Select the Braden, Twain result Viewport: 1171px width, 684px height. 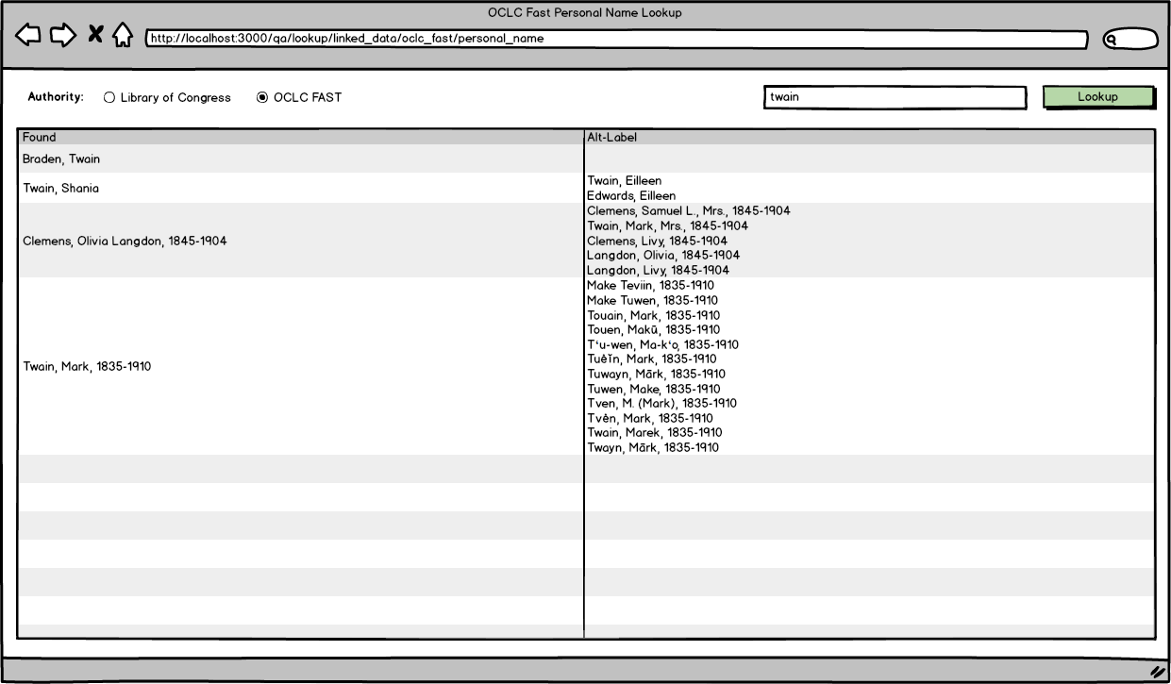coord(61,159)
